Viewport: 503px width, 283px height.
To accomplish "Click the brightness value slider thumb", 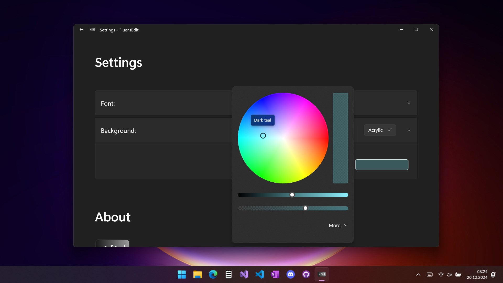I will [x=292, y=195].
